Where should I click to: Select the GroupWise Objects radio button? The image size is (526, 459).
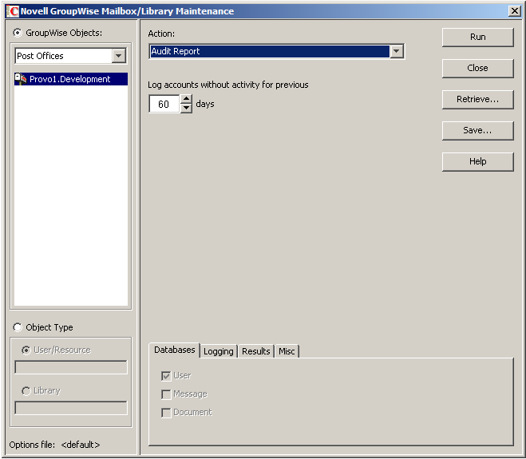(18, 33)
